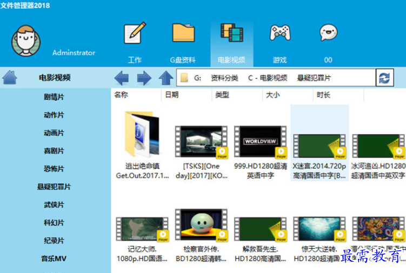
Task: Click the Administrator user avatar
Action: click(26, 41)
